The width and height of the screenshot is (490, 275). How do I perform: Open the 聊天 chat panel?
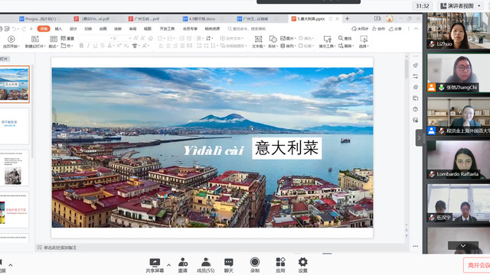pos(229,265)
